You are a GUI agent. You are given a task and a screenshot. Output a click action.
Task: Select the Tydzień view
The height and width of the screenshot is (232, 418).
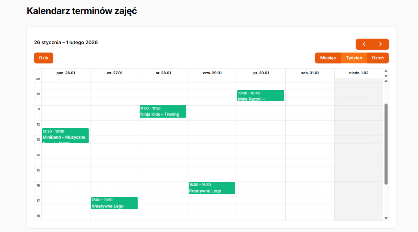point(354,58)
